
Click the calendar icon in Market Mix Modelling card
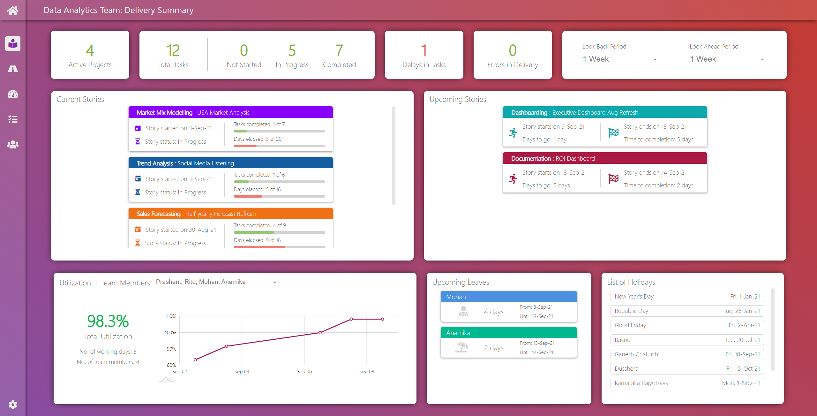(138, 128)
